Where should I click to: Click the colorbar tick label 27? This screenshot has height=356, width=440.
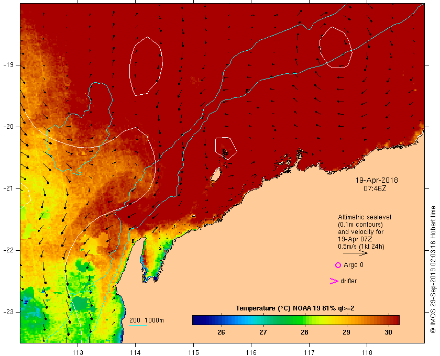[x=263, y=332]
